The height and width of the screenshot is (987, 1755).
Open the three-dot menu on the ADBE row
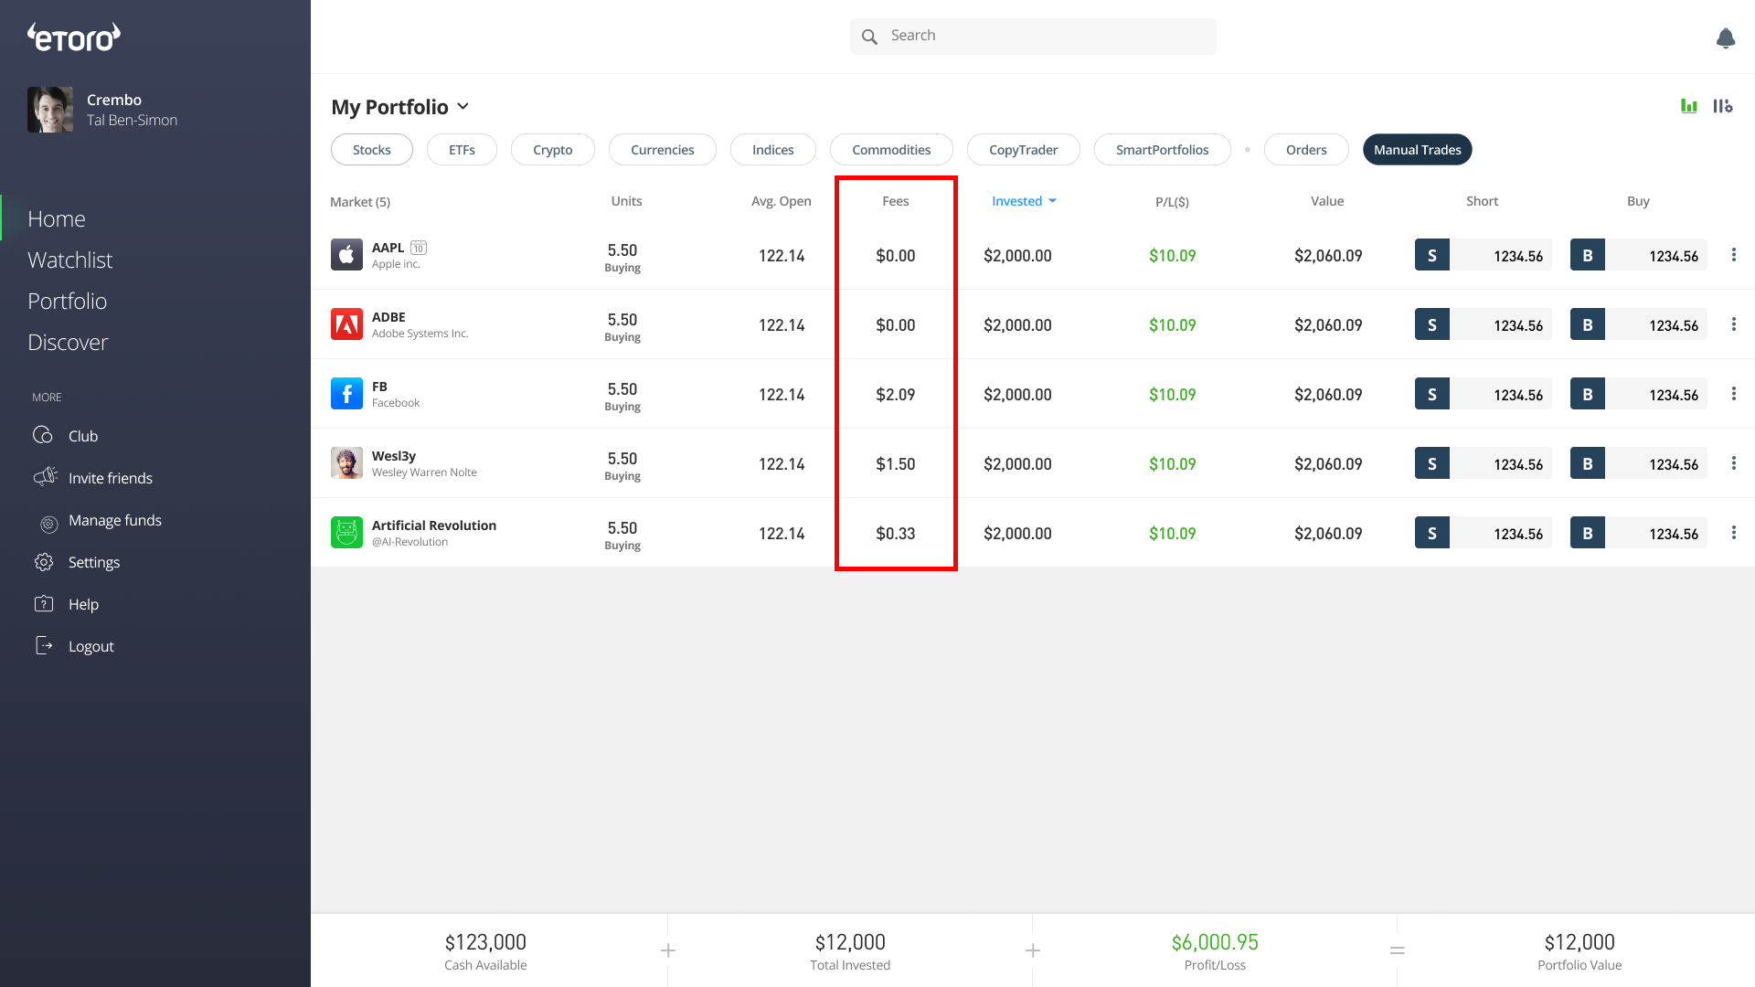[1734, 324]
